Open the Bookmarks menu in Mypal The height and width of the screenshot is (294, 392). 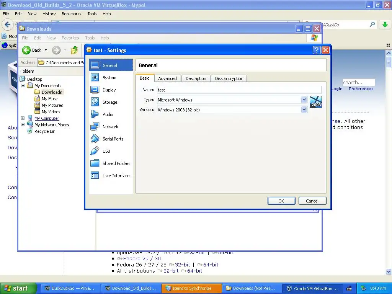tap(72, 14)
